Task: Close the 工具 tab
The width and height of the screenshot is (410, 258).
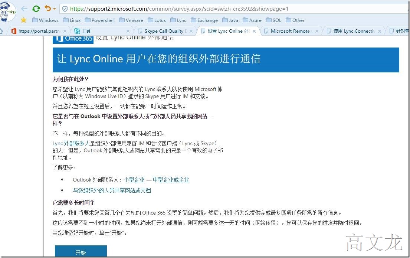Action: point(128,31)
